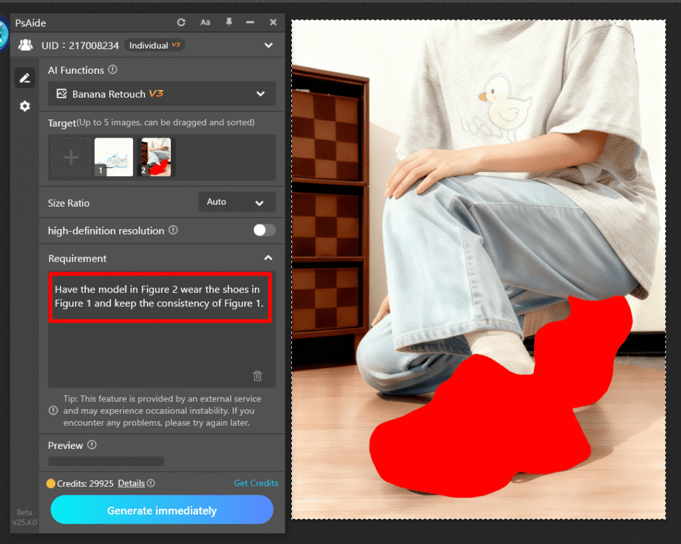
Task: Enable high-definition resolution toggle
Action: click(264, 230)
